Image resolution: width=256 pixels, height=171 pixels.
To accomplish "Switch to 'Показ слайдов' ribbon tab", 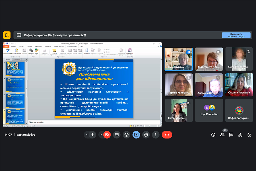I will coord(59,46).
